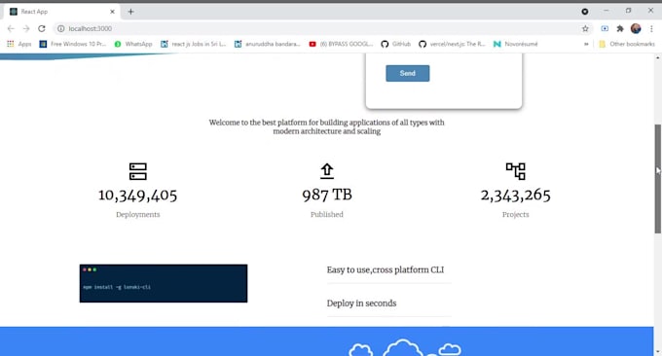Focus the localhost:3000 address bar
Viewport: 662px width, 356px height.
pyautogui.click(x=316, y=28)
